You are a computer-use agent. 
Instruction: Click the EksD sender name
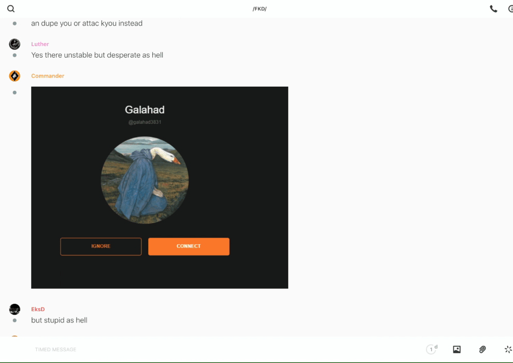[x=38, y=309]
